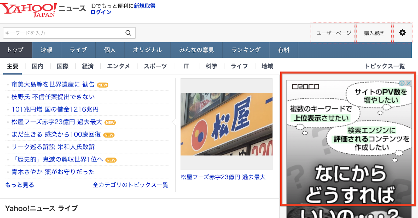The image size is (418, 218).
Task: Click the ログイン link
Action: tap(101, 12)
